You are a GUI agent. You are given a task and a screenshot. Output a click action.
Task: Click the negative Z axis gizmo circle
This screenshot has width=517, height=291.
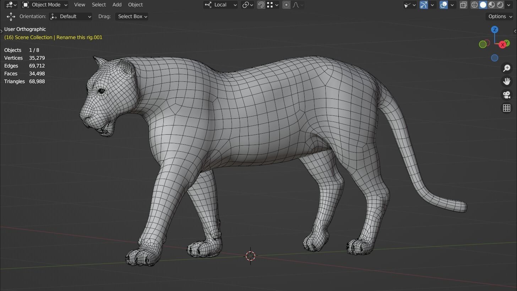(495, 58)
